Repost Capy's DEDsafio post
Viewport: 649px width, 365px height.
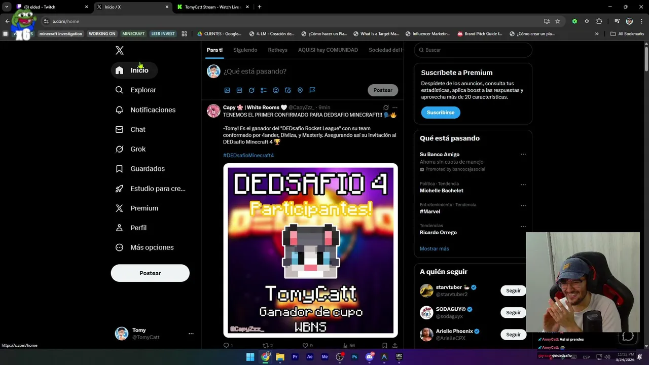point(266,345)
